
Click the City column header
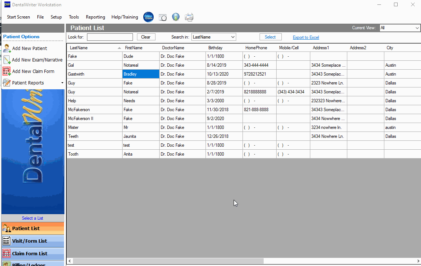(x=402, y=48)
